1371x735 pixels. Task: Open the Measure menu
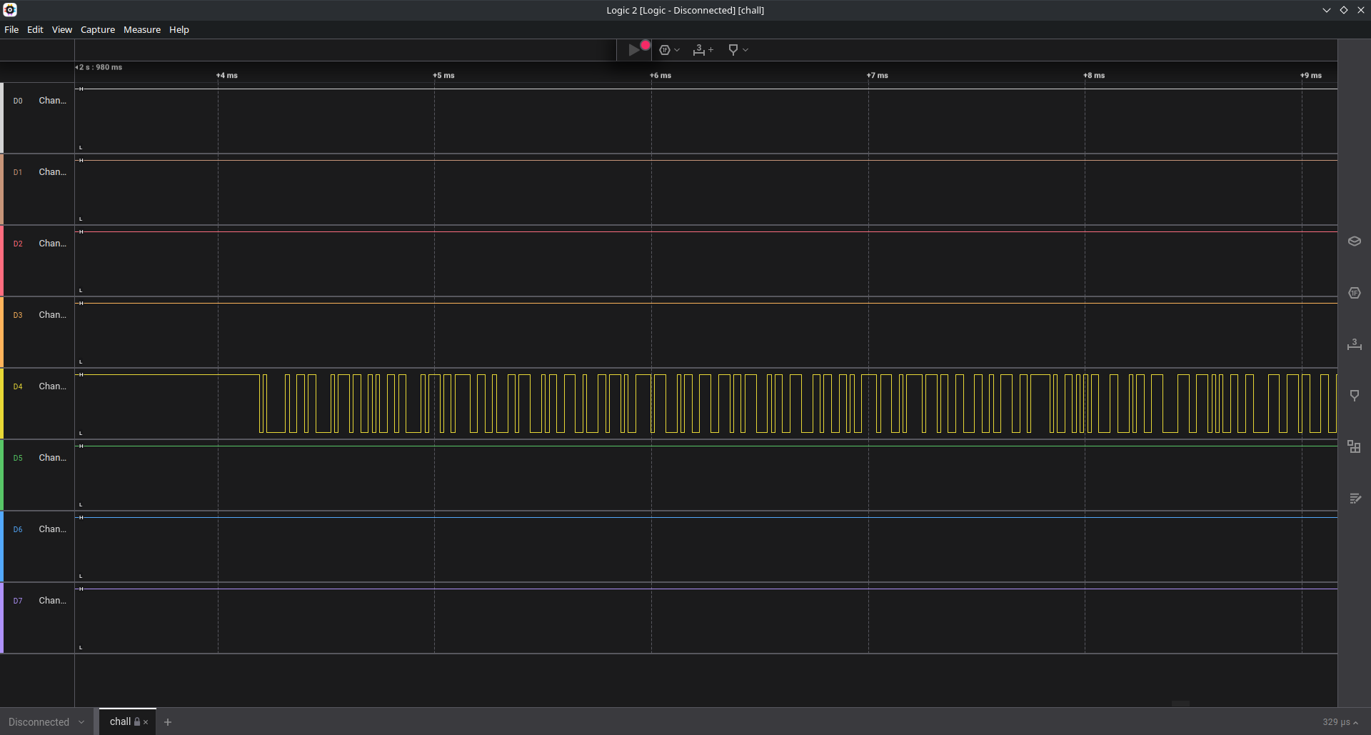point(142,30)
